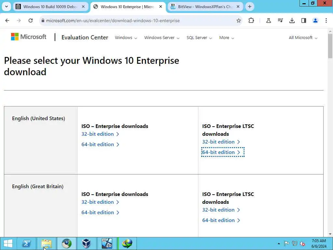Close the Windows 10 Enterprise tab
Screen dimensions: 333x250
click(x=161, y=7)
